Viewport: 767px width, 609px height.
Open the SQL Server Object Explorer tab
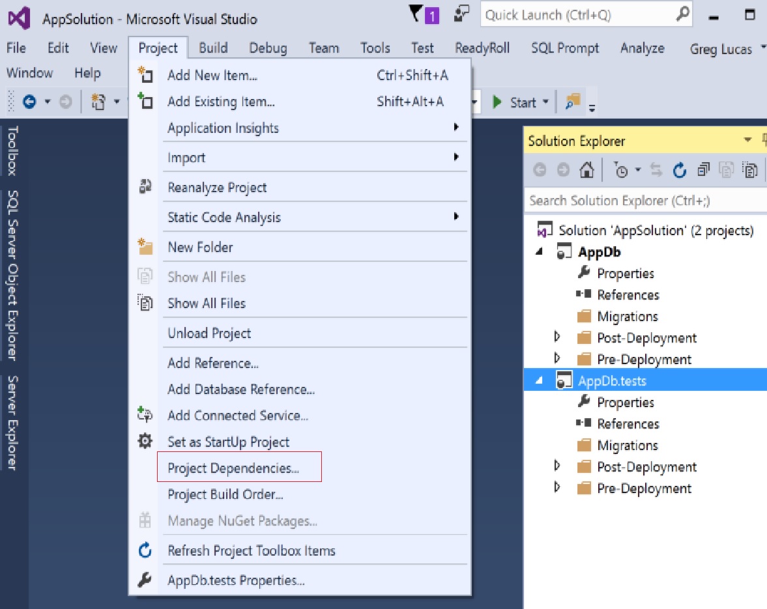[x=12, y=276]
